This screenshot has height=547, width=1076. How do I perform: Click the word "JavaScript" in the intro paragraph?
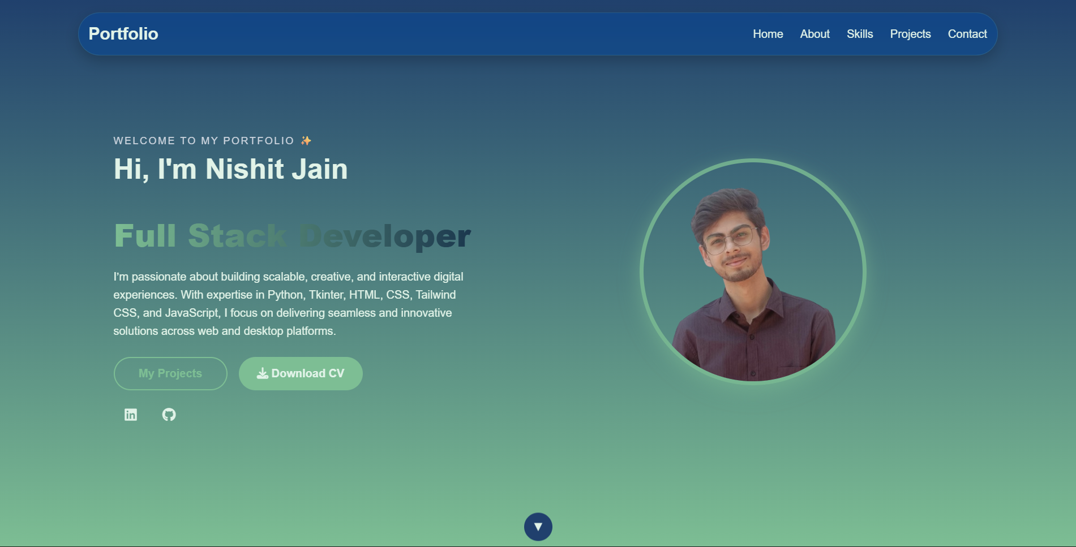point(191,313)
